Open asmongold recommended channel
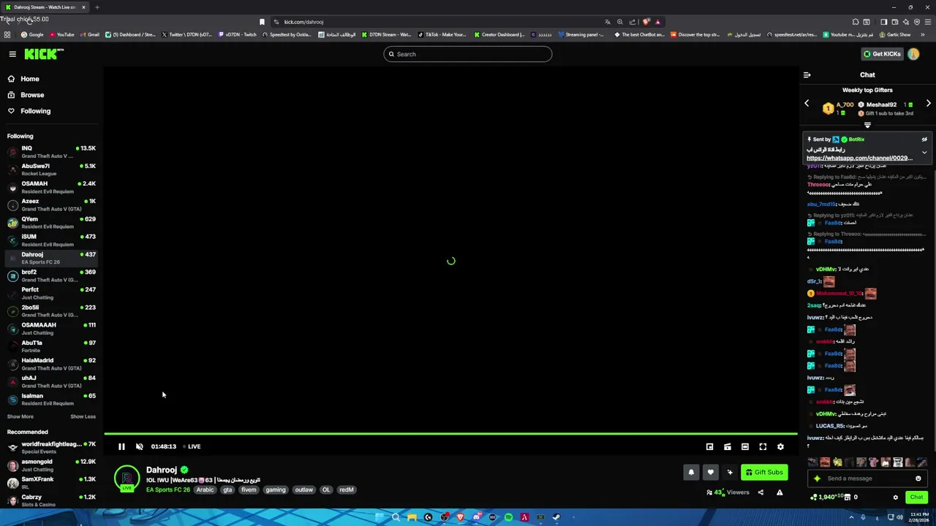The image size is (936, 526). point(51,465)
